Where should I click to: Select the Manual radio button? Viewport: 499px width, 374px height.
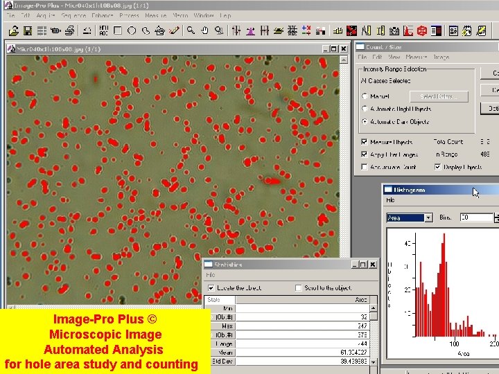[x=365, y=96]
